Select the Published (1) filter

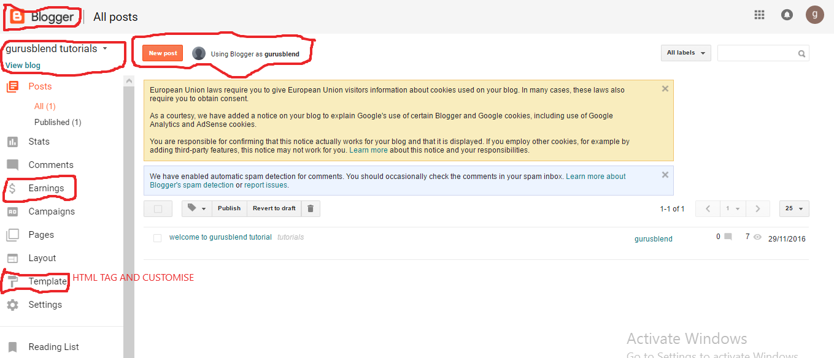tap(58, 122)
